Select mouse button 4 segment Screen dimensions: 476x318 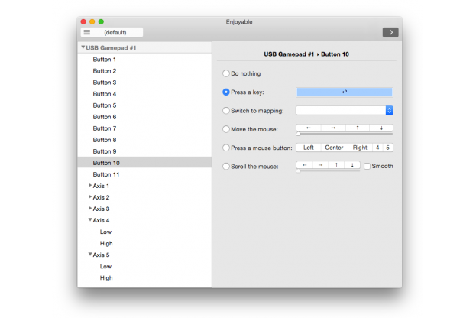point(377,148)
